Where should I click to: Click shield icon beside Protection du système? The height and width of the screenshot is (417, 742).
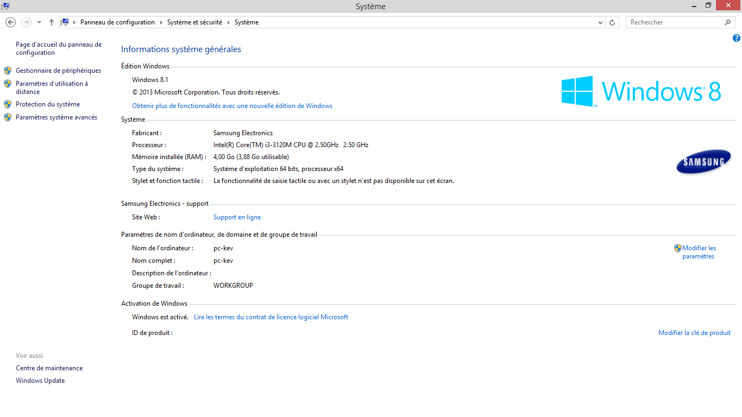(8, 104)
